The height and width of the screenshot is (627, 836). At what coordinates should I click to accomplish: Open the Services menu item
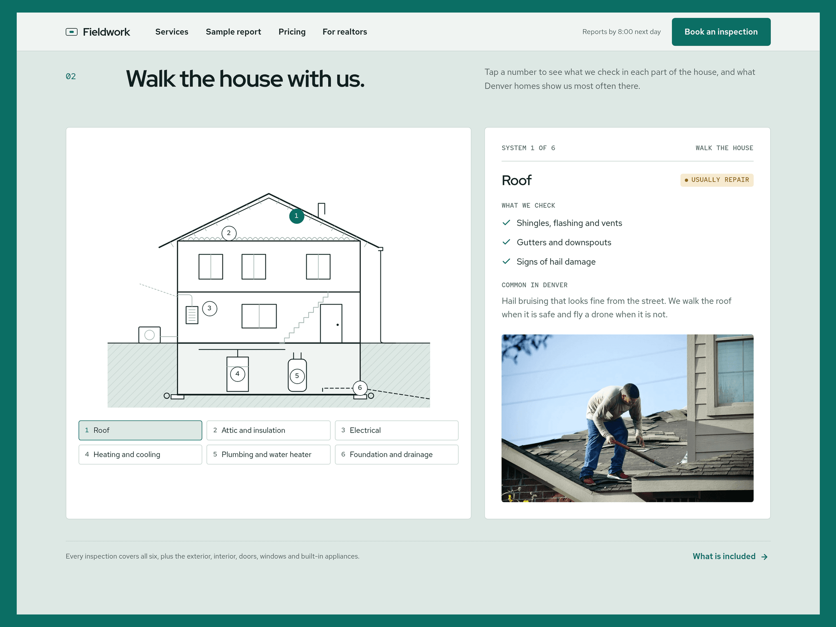click(171, 32)
